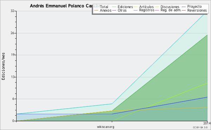Click the CC BY-SA 3.0 license text
The image size is (211, 130).
(x=200, y=128)
